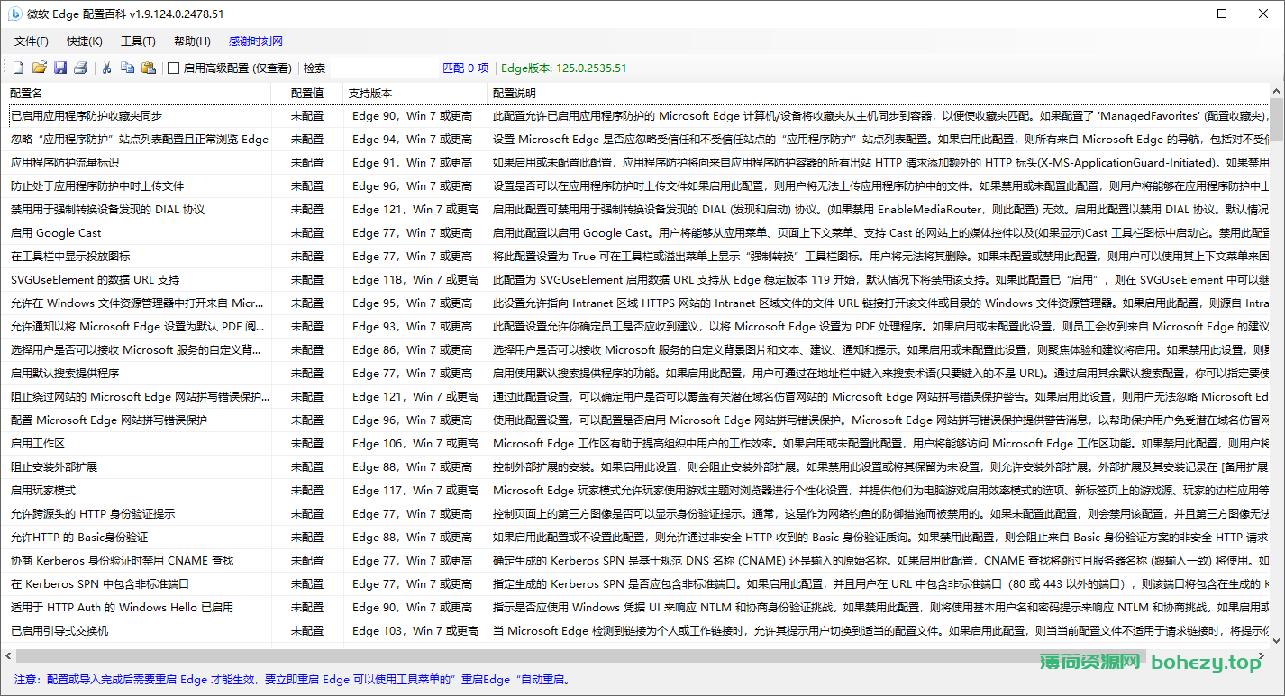The width and height of the screenshot is (1285, 696).
Task: Click the 匹配 0 项 match count label
Action: [x=466, y=68]
